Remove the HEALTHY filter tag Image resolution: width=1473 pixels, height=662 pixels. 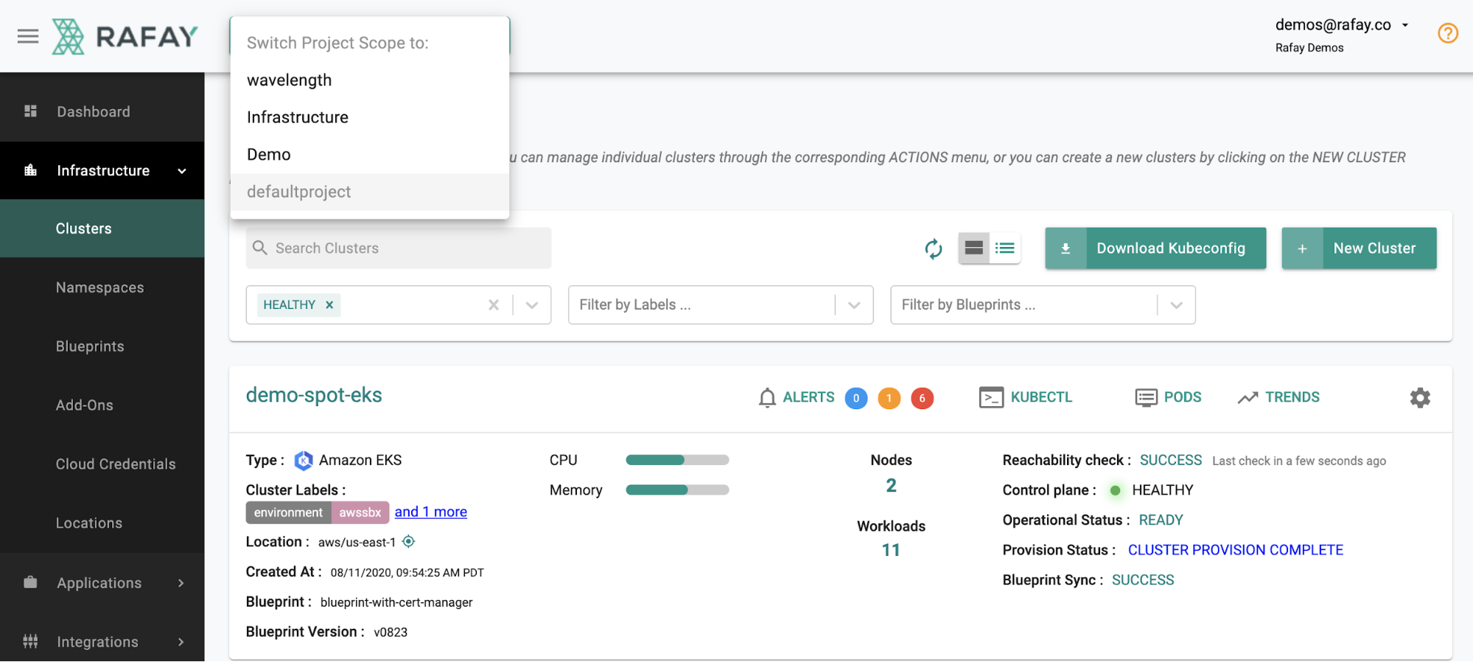point(329,304)
